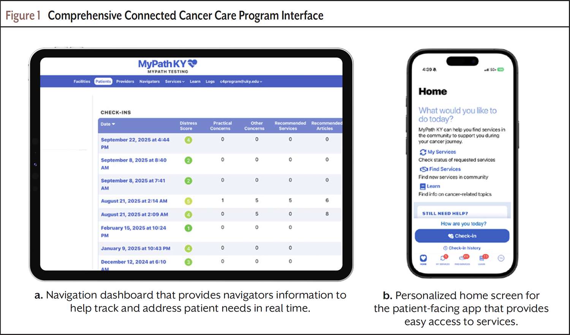Click the MyPath KY heart logo
Screen dimensions: 570x335
pyautogui.click(x=193, y=63)
